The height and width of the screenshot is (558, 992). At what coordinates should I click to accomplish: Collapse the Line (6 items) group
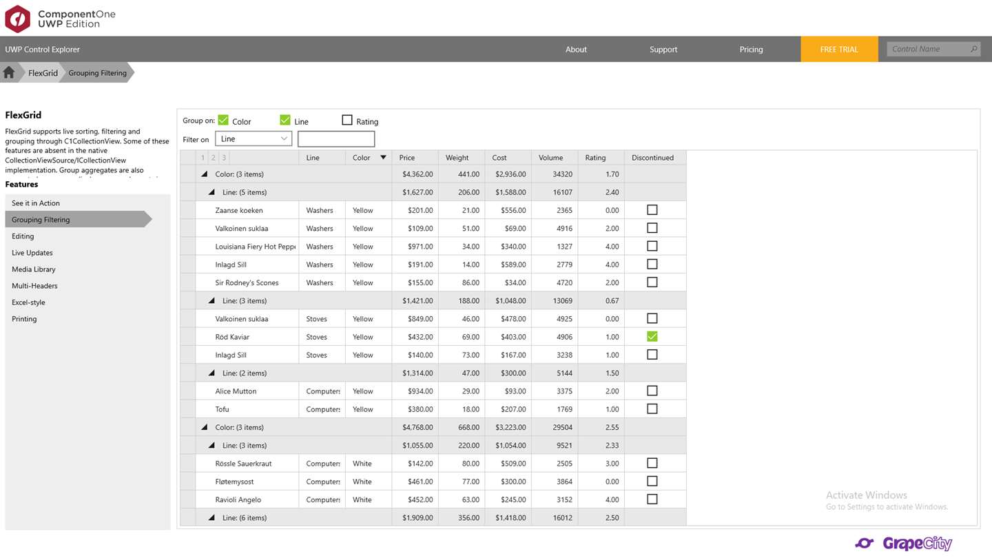pyautogui.click(x=211, y=517)
